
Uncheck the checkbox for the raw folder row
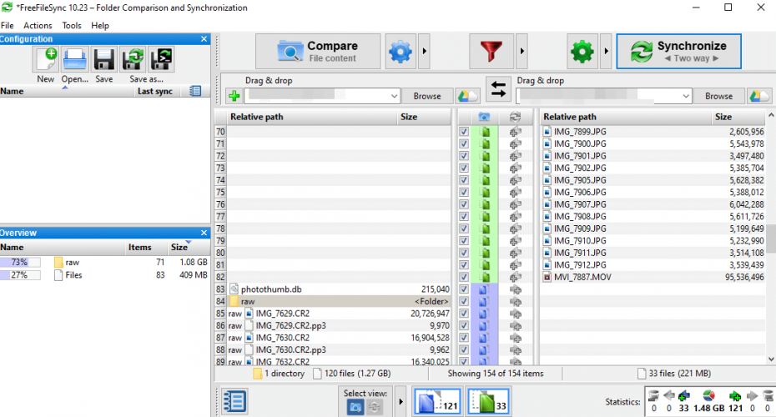(464, 301)
